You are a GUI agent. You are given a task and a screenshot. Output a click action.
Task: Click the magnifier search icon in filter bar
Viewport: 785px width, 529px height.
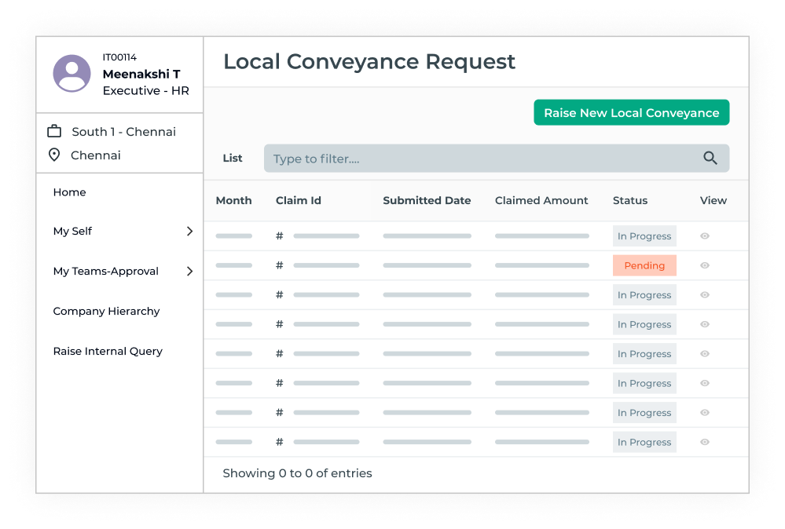[x=710, y=159]
